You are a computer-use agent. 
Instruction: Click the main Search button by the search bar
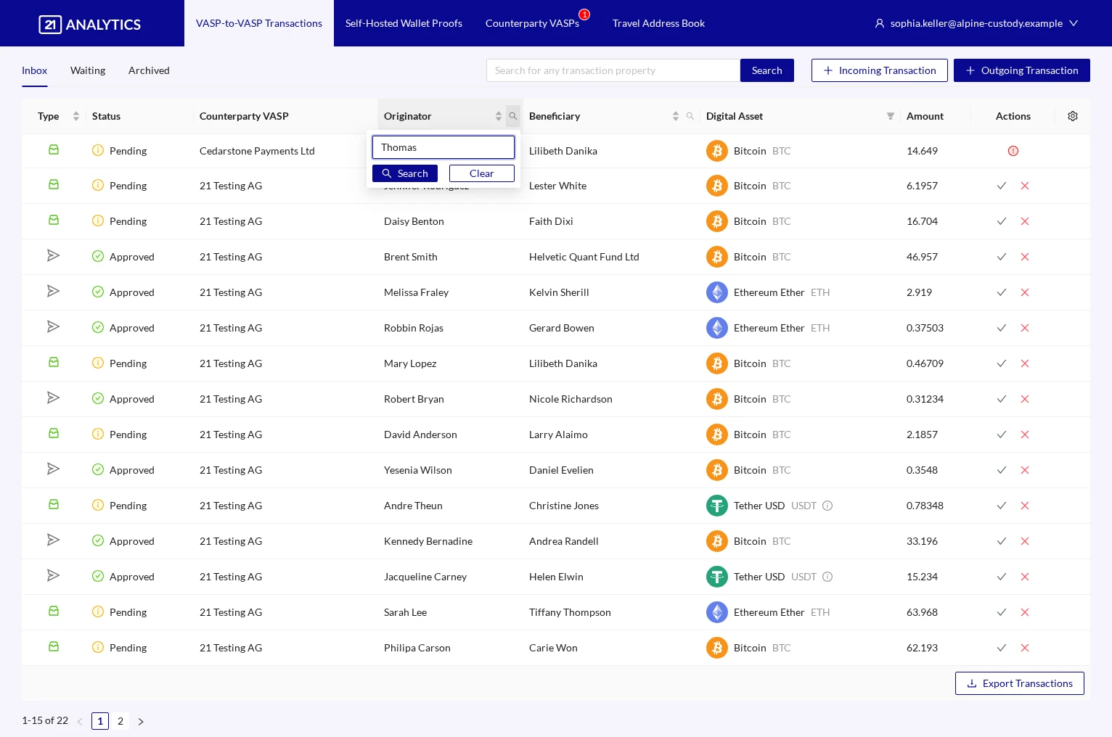click(x=767, y=70)
